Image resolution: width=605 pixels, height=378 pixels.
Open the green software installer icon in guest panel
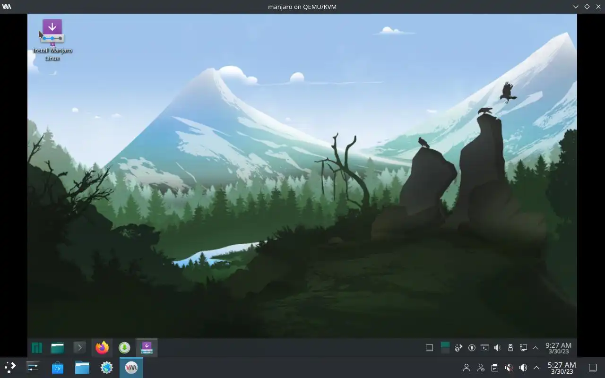124,348
